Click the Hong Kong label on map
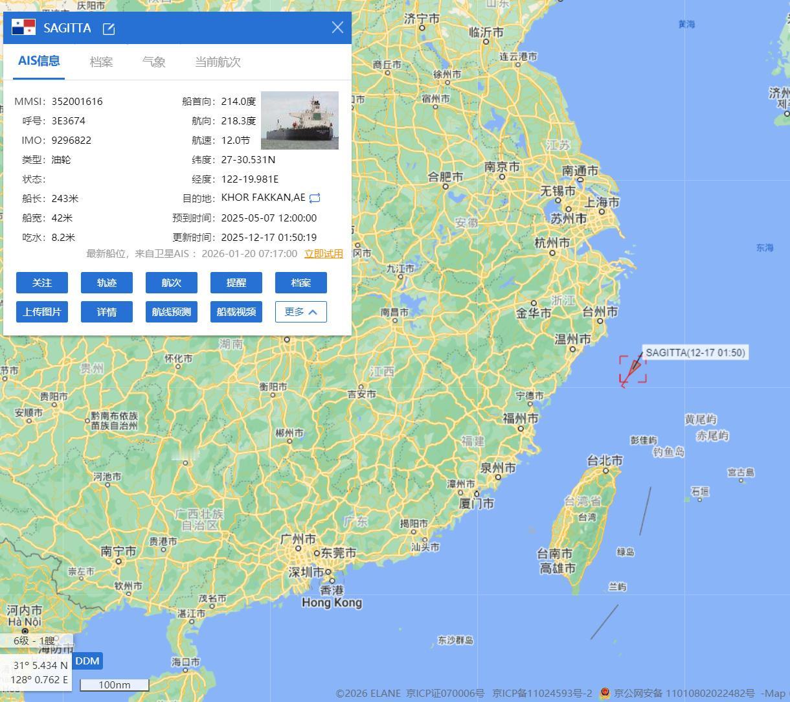This screenshot has height=702, width=790. point(332,603)
